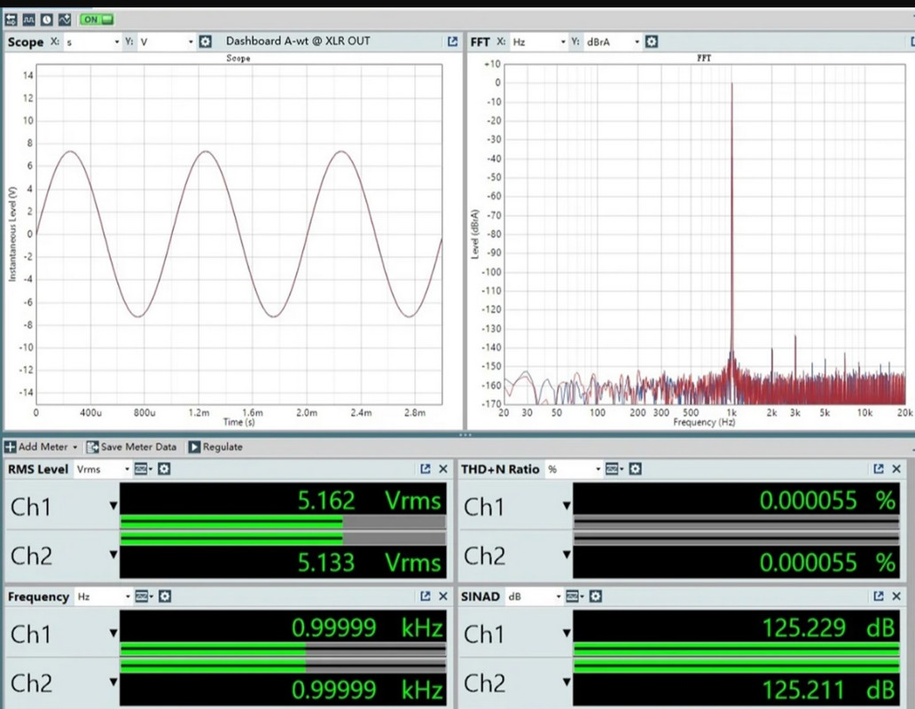The width and height of the screenshot is (915, 709).
Task: Open the SINAD meter settings gear
Action: [x=595, y=596]
